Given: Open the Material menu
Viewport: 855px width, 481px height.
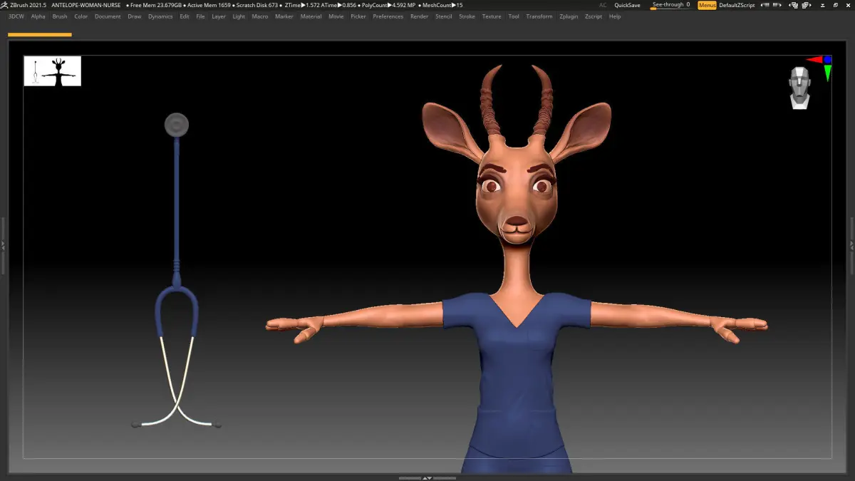Looking at the screenshot, I should click(311, 16).
